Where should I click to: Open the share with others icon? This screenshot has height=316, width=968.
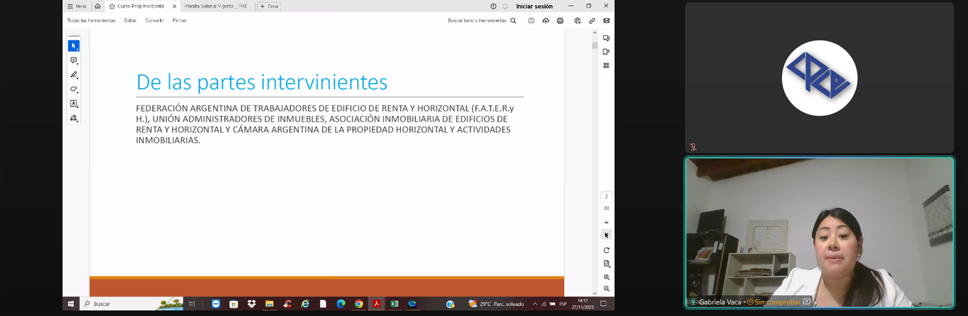coord(577,21)
